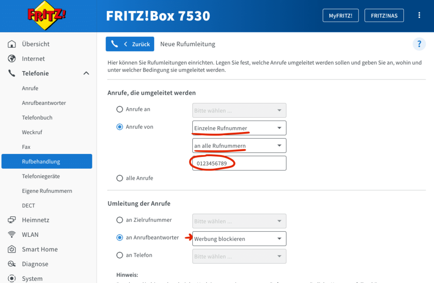Open WLAN via its wifi icon
The height and width of the screenshot is (283, 434).
[12, 235]
